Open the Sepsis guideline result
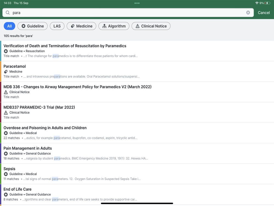Screen dimensions: 274x206 pyautogui.click(x=137, y=174)
